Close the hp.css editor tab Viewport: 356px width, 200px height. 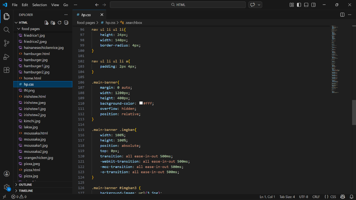pyautogui.click(x=102, y=15)
